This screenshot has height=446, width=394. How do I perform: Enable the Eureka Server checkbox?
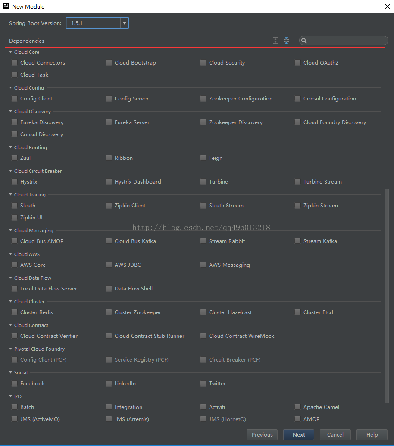pyautogui.click(x=109, y=122)
